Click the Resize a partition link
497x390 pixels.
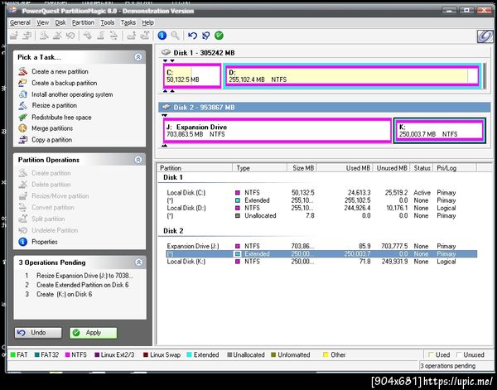pyautogui.click(x=55, y=105)
